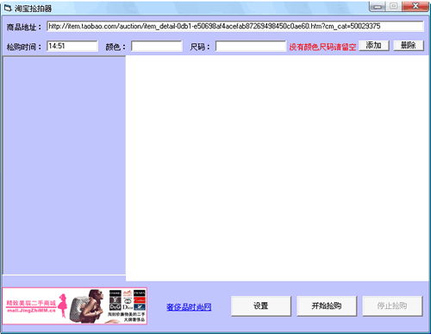Image resolution: width=431 pixels, height=334 pixels.
Task: Focus the 颜色 input field
Action: click(157, 46)
